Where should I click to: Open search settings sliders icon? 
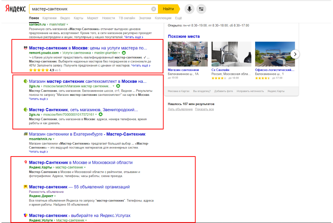coord(201,9)
